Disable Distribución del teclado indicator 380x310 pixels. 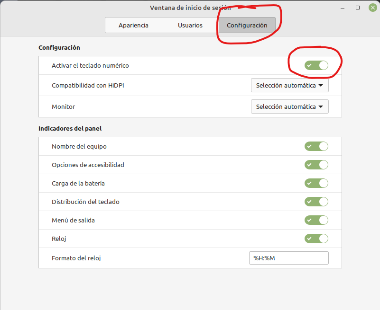316,202
